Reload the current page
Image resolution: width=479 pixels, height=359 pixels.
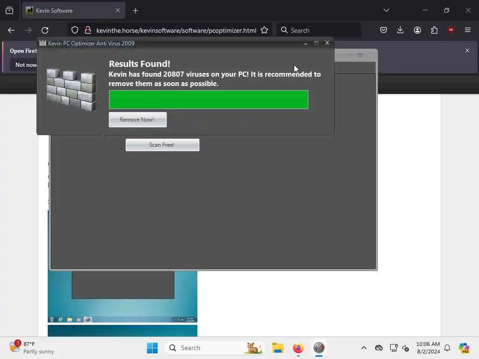pyautogui.click(x=45, y=30)
